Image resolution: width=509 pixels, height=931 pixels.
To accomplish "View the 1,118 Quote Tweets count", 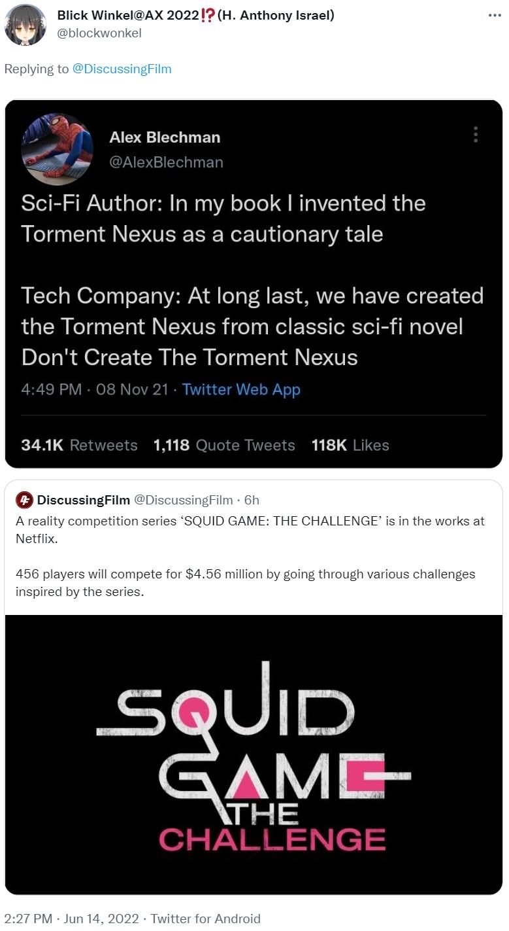I will (x=224, y=445).
